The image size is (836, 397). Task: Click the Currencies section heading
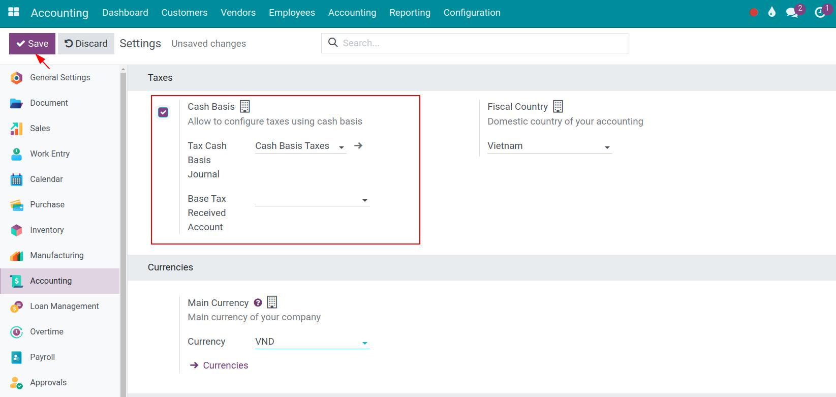coord(170,267)
